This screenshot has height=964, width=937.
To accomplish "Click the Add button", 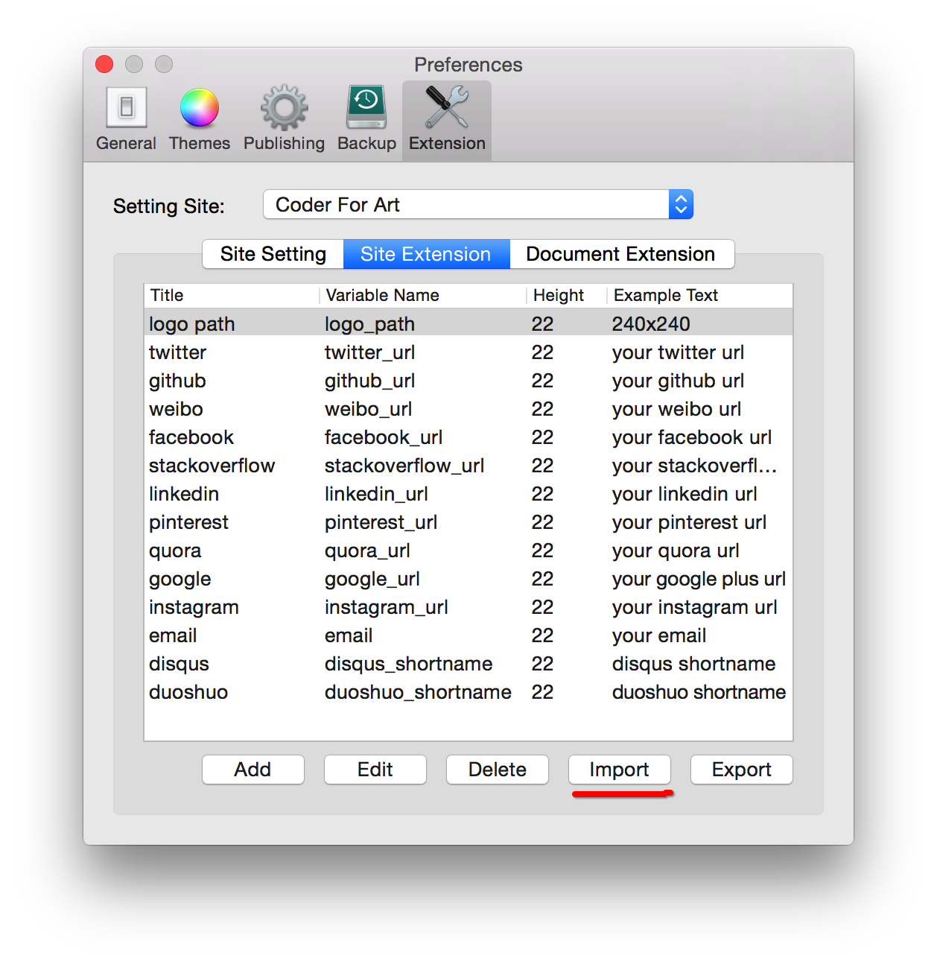I will point(252,770).
